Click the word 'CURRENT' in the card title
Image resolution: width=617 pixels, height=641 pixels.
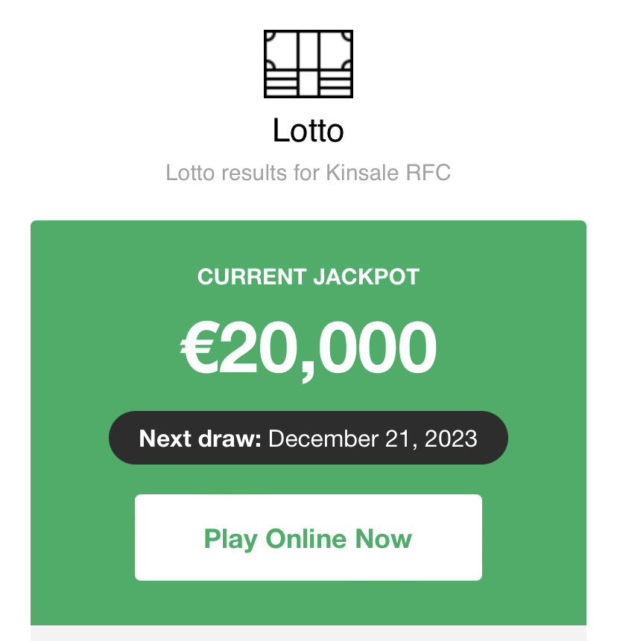coord(251,278)
